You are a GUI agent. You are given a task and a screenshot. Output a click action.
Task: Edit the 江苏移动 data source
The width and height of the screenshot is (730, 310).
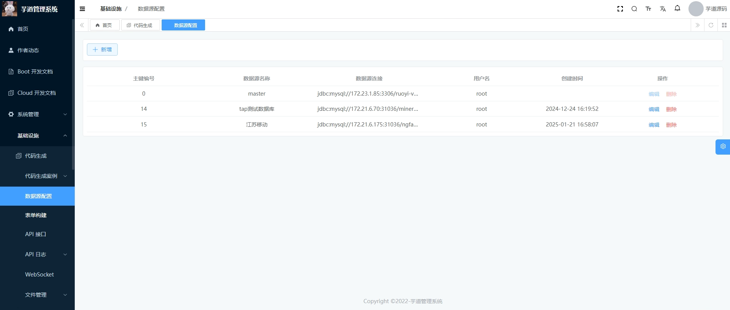point(653,125)
